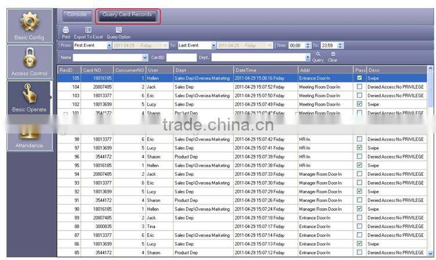This screenshot has height=260, width=436.
Task: Expand the To 'Last Event' dropdown
Action: (x=213, y=45)
